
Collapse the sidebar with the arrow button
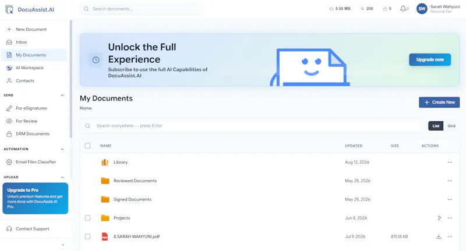pos(63,245)
